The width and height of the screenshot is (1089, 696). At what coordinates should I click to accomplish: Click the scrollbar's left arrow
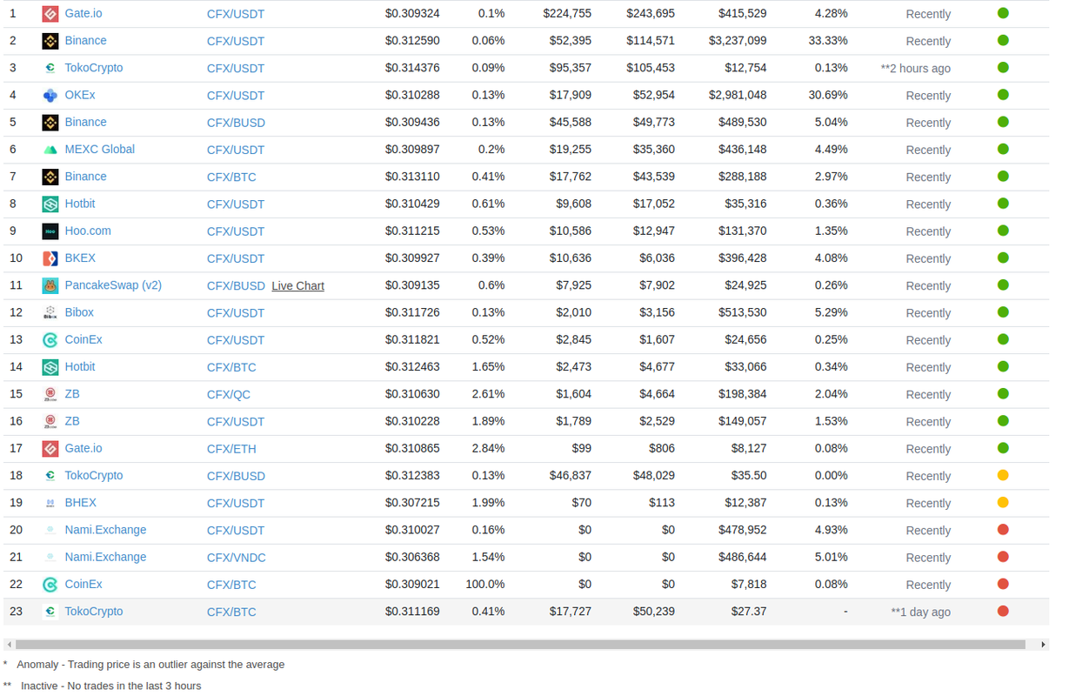click(9, 645)
